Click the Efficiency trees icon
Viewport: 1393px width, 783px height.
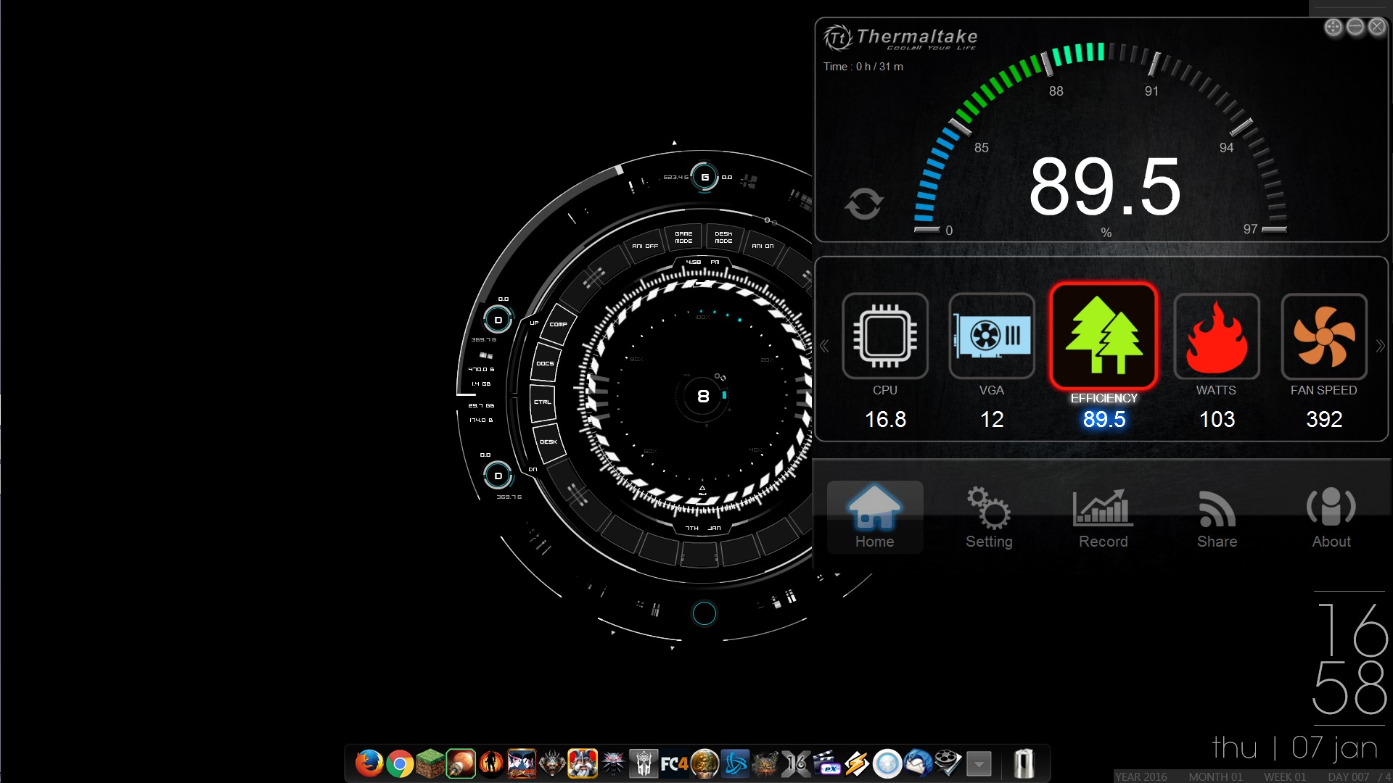(1103, 336)
